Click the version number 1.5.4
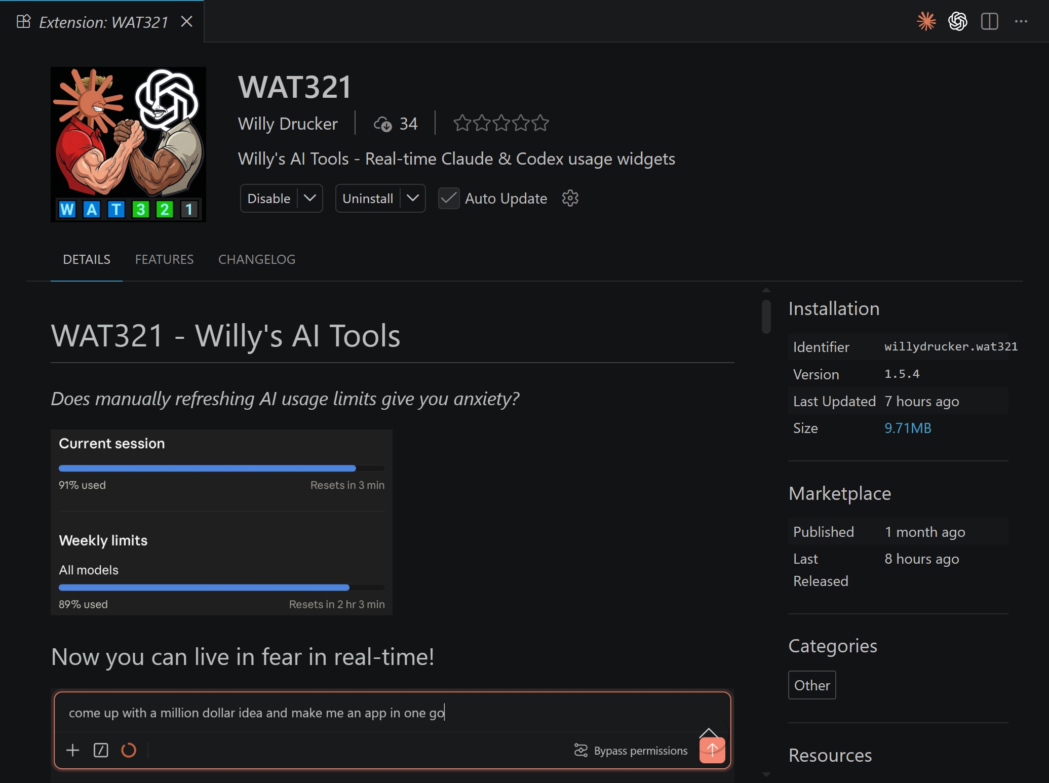This screenshot has height=783, width=1049. 902,374
